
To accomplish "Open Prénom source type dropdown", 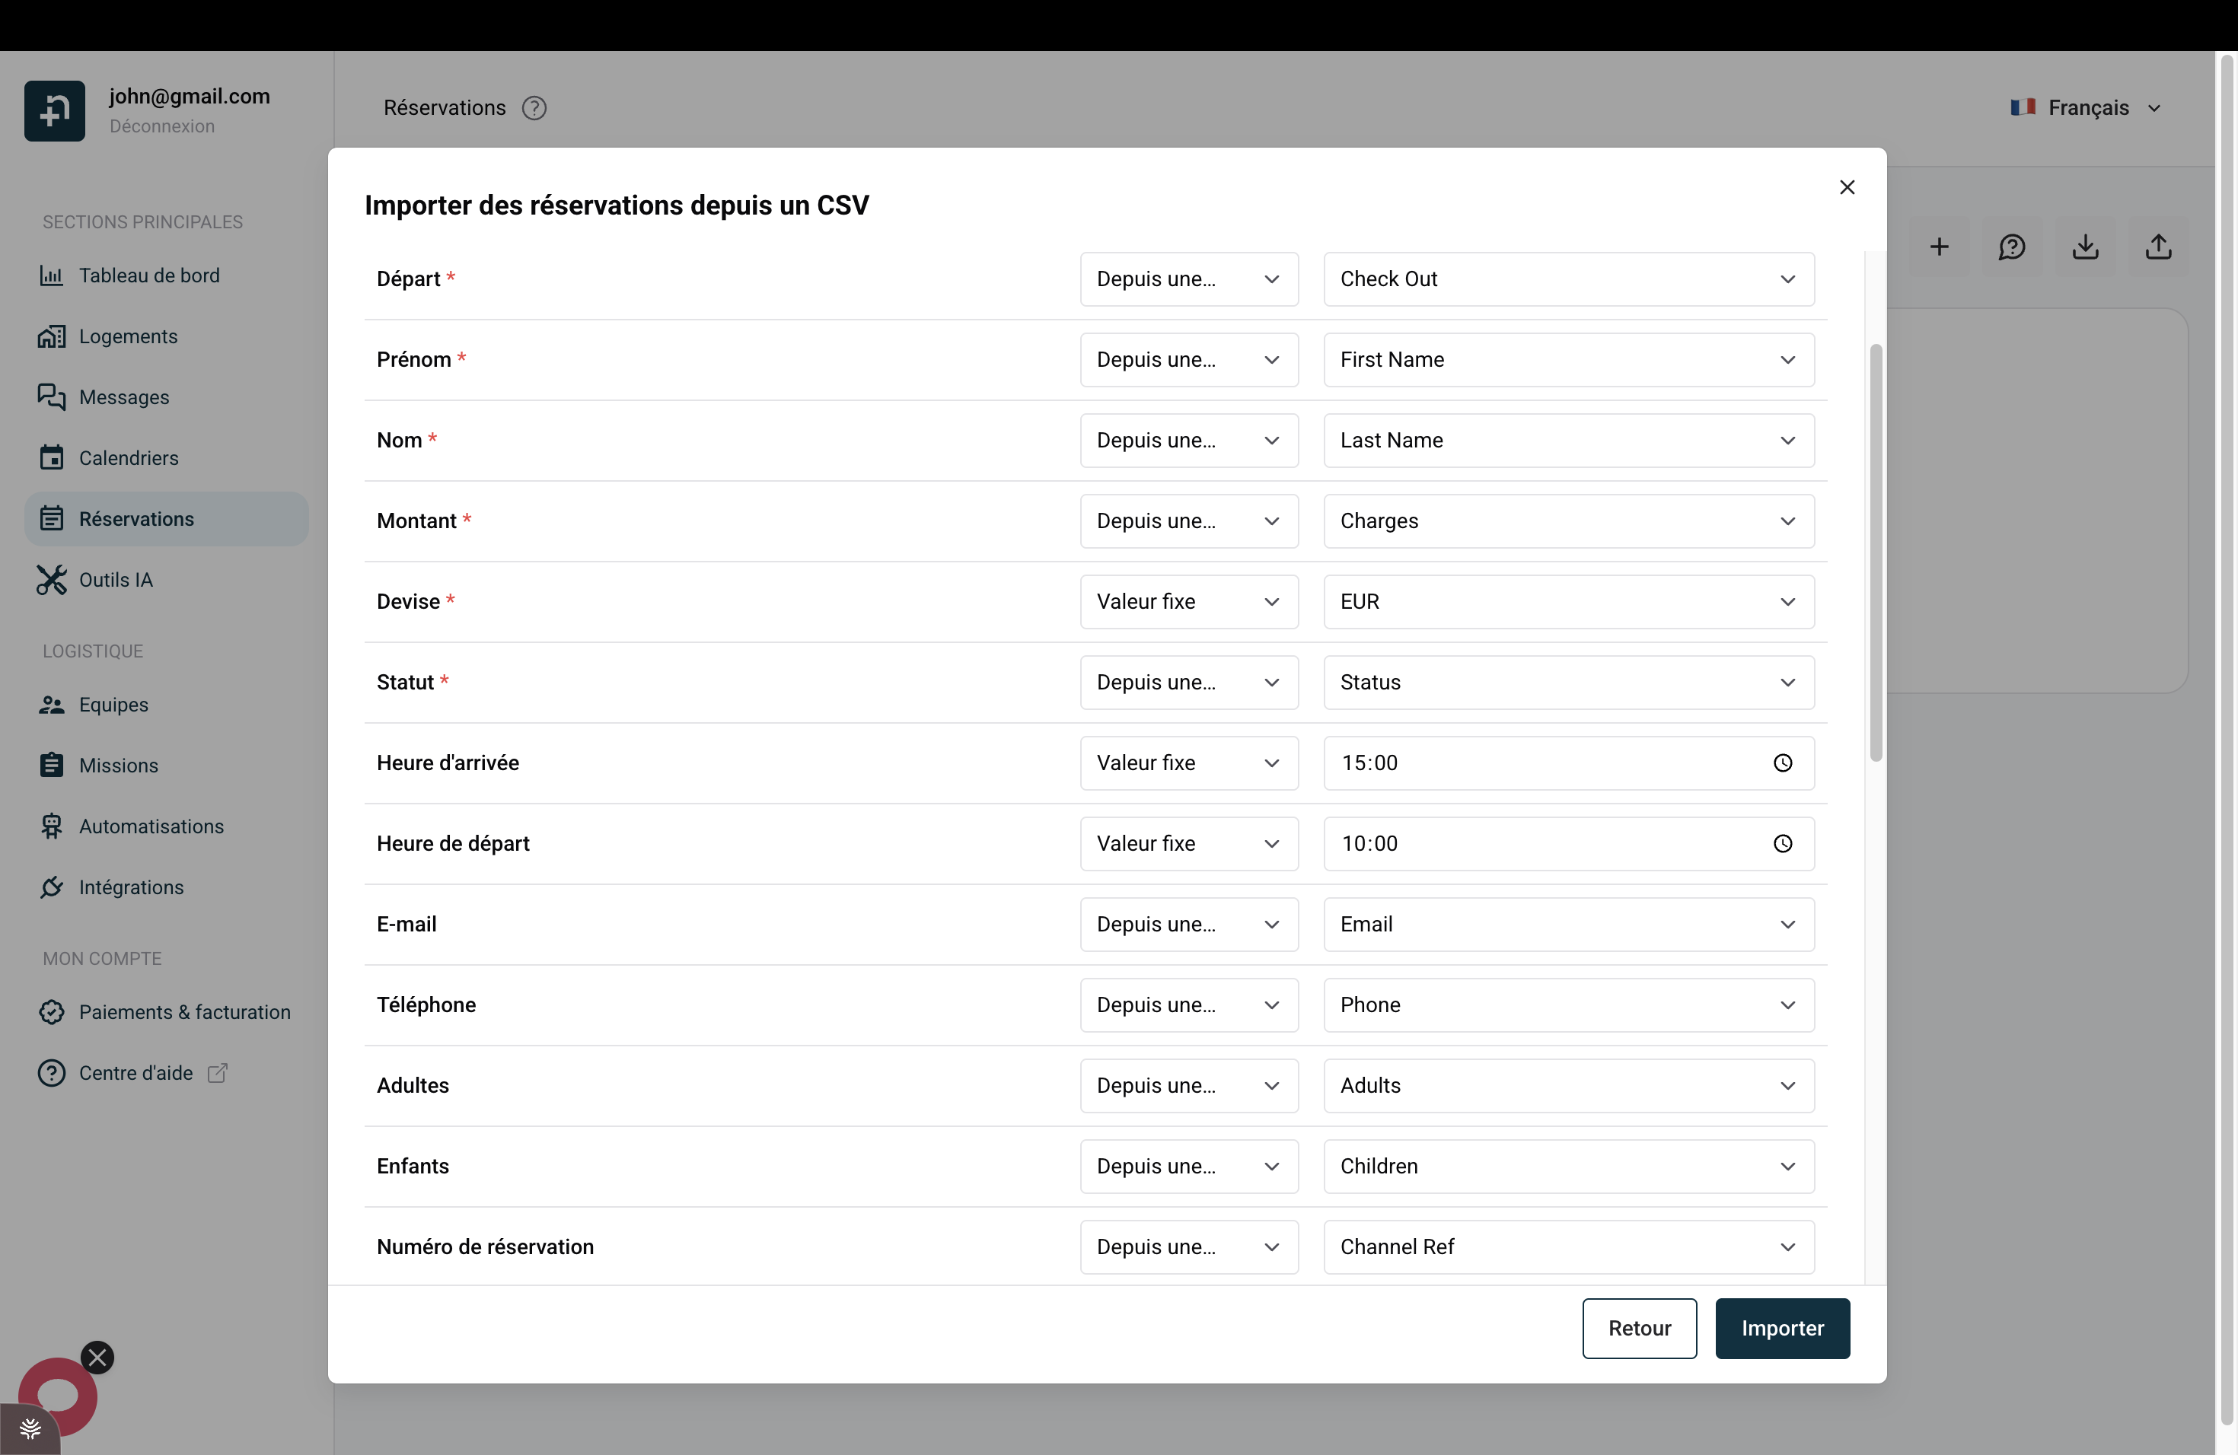I will click(1188, 360).
